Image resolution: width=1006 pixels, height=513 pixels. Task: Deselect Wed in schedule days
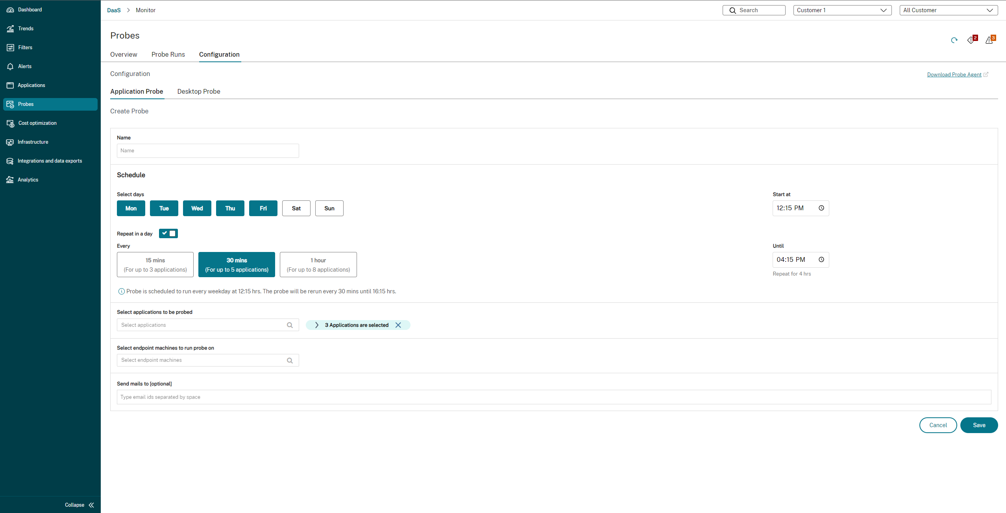coord(197,209)
